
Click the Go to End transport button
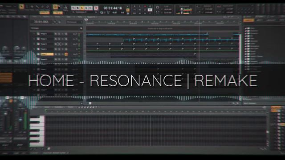(x=91, y=8)
